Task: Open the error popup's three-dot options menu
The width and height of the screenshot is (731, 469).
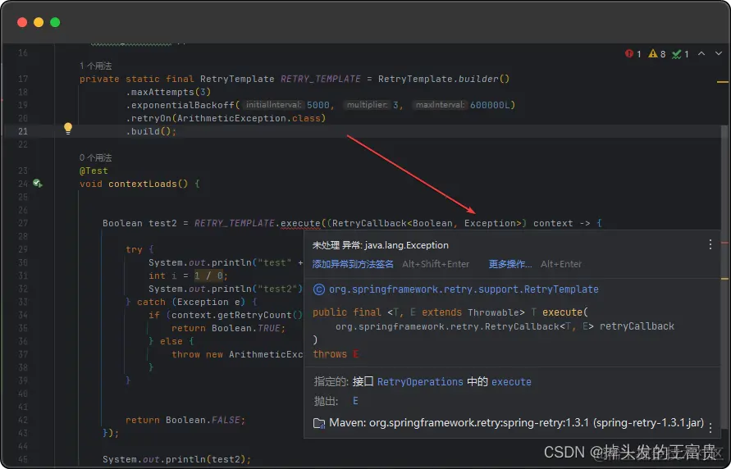Action: pyautogui.click(x=710, y=244)
